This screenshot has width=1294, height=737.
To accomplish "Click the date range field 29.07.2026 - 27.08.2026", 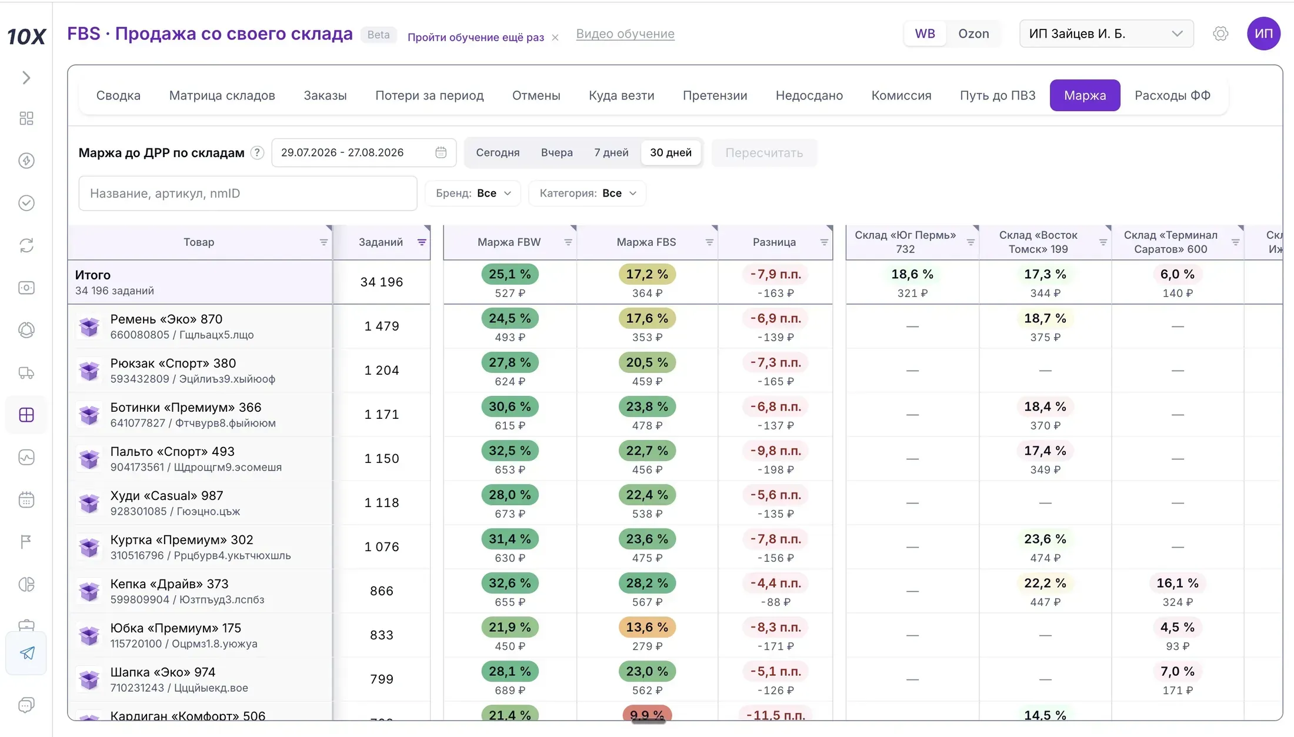I will (363, 152).
